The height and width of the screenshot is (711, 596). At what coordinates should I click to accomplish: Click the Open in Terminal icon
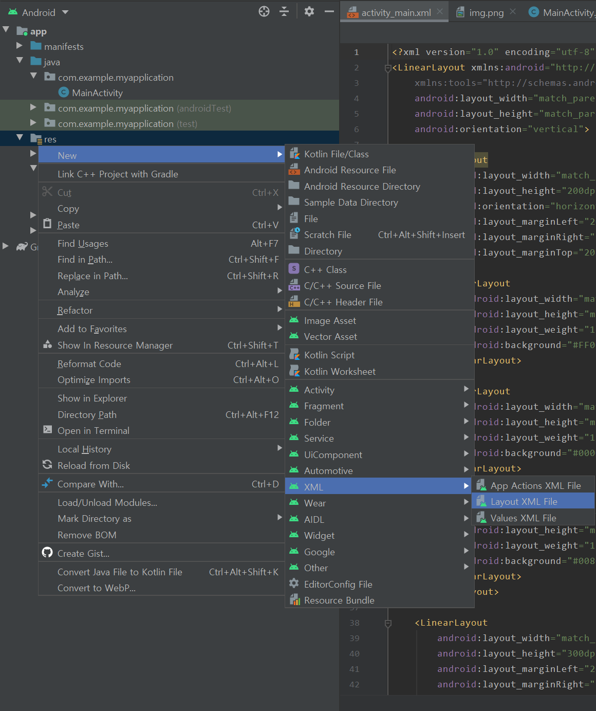point(47,430)
